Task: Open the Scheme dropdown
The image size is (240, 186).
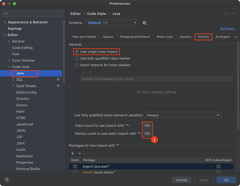Action: [112, 23]
